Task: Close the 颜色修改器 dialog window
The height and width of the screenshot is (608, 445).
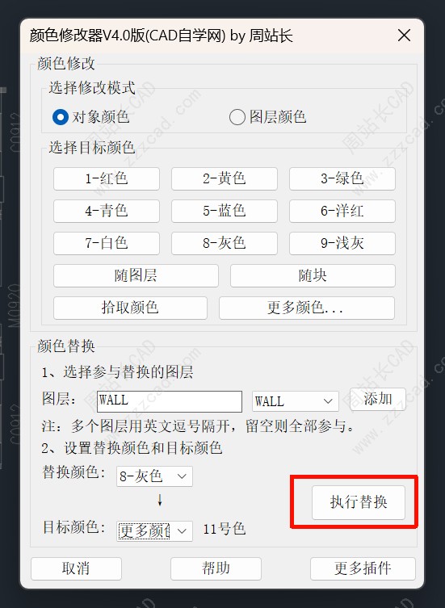Action: (404, 36)
